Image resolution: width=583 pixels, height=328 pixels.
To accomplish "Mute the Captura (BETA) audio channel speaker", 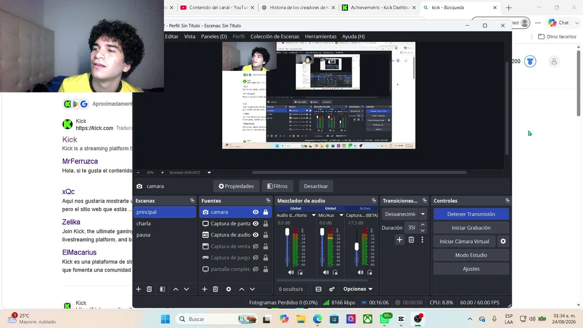I will tap(360, 272).
